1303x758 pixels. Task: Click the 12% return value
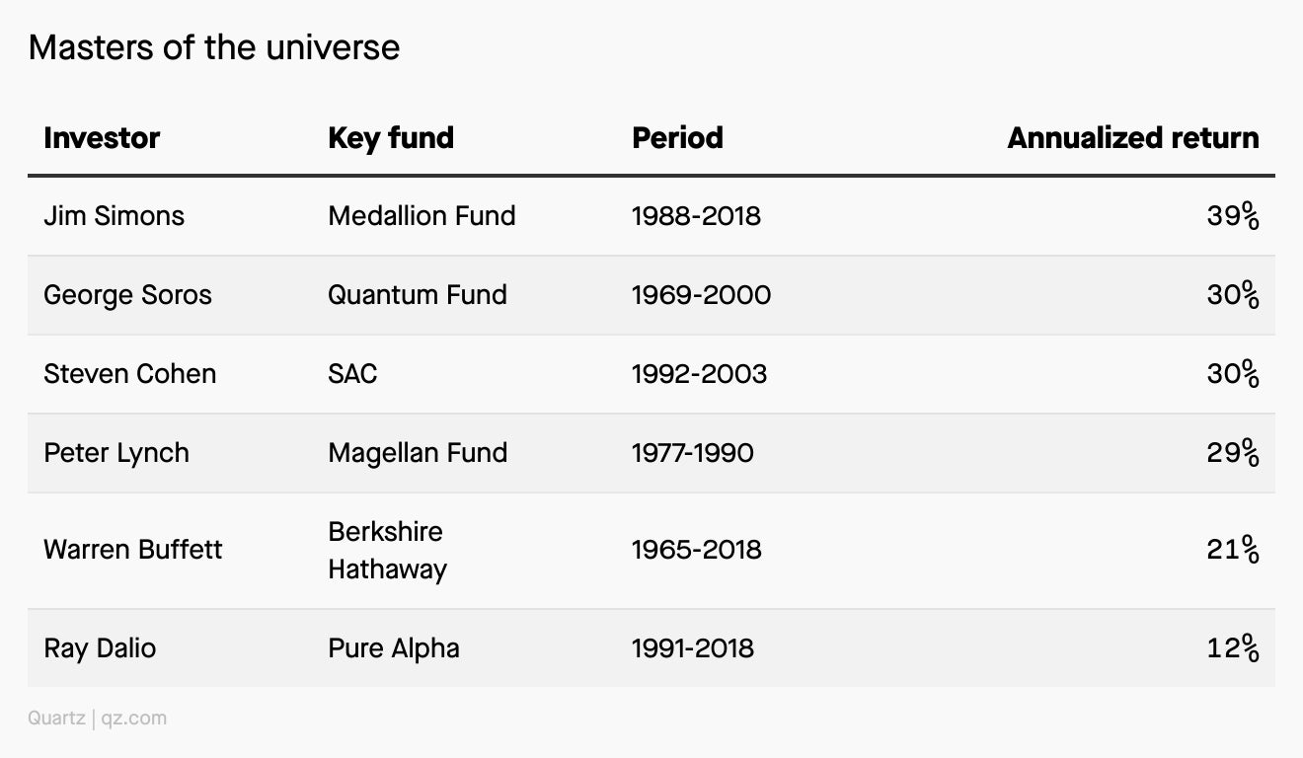[1233, 648]
